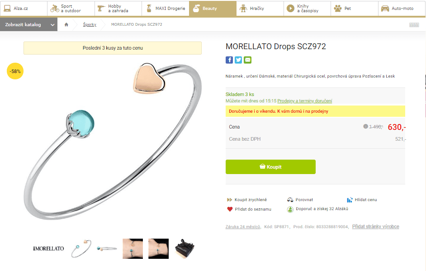Expand the Šperky breadcrumb menu
This screenshot has height=271, width=426.
90,25
